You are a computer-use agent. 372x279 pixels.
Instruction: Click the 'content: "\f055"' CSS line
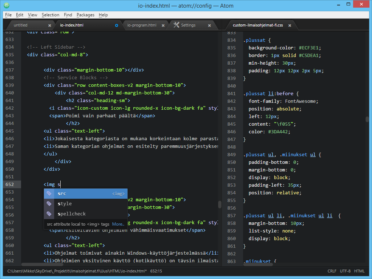272,124
